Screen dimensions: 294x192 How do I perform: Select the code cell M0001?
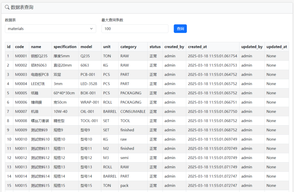tap(21, 56)
